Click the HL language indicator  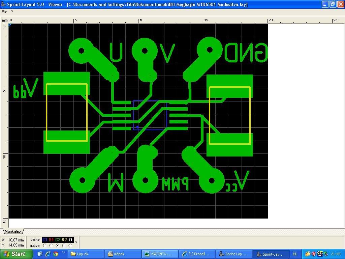tap(295, 254)
